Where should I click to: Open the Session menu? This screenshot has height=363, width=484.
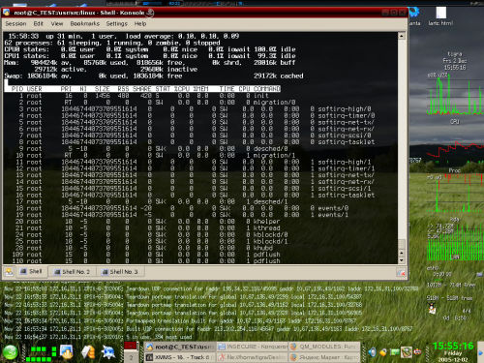pyautogui.click(x=15, y=23)
